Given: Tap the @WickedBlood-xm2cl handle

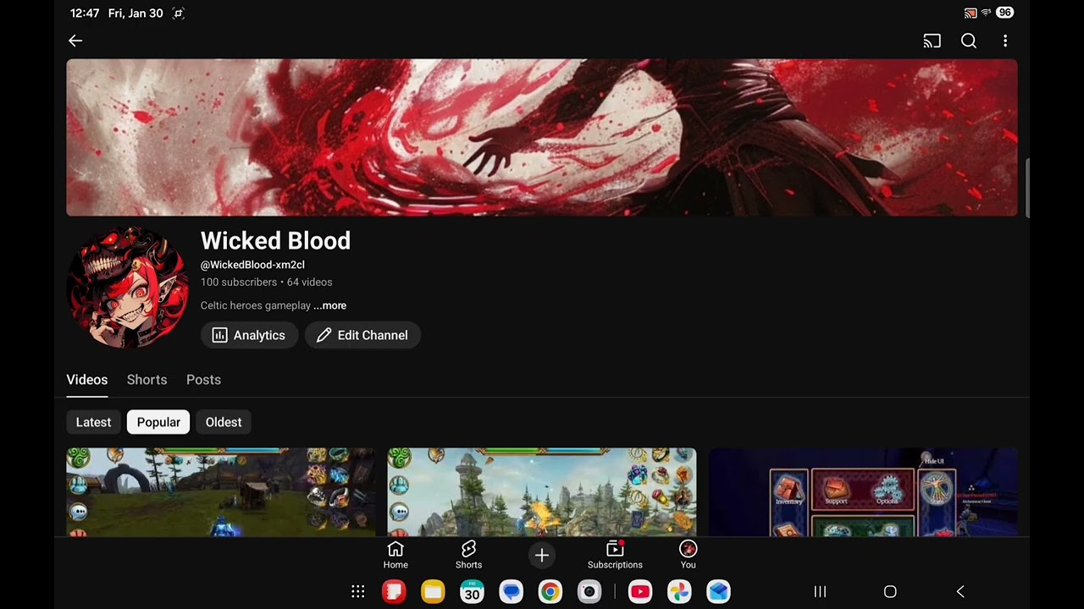Looking at the screenshot, I should [252, 265].
